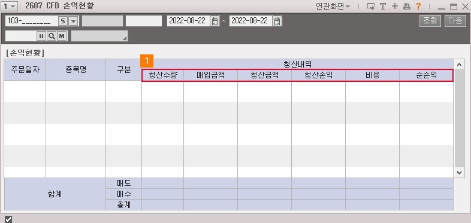Screen dimensions: 471x223
Task: Click the 청산수량 column header
Action: [x=162, y=75]
